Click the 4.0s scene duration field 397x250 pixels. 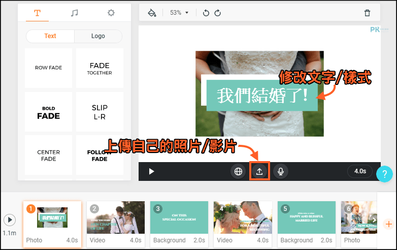tap(360, 171)
